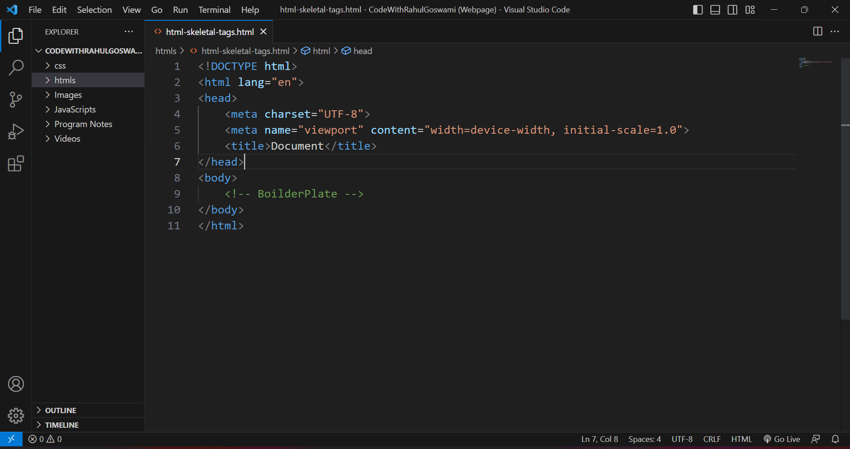This screenshot has width=850, height=449.
Task: Toggle the Secondary Side Bar layout
Action: coord(733,10)
